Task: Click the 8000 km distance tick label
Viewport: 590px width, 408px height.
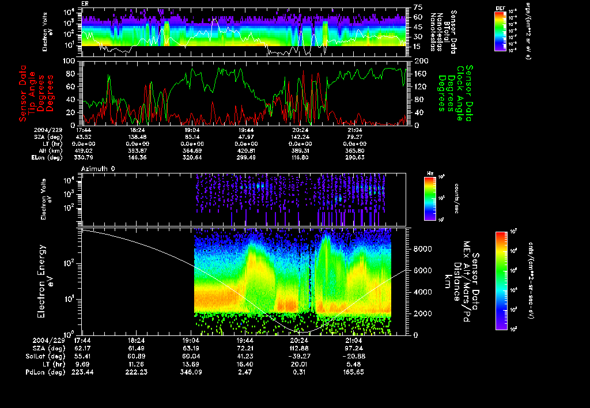Action: (x=423, y=249)
